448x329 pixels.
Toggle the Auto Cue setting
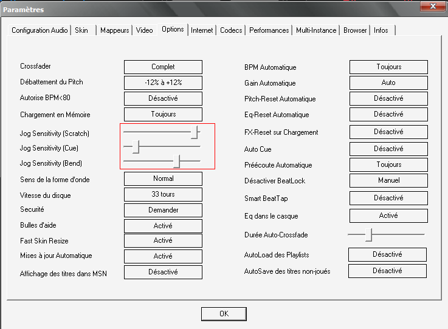tap(388, 149)
